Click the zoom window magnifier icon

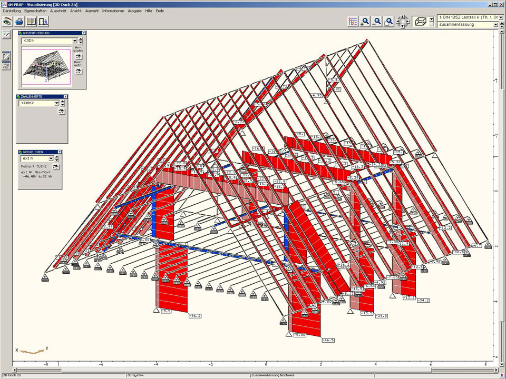(389, 22)
